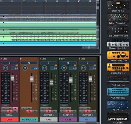Image resolution: width=131 pixels, height=124 pixels.
Task: Click the FADER(VCA) 1 channel name
Action: point(29,120)
